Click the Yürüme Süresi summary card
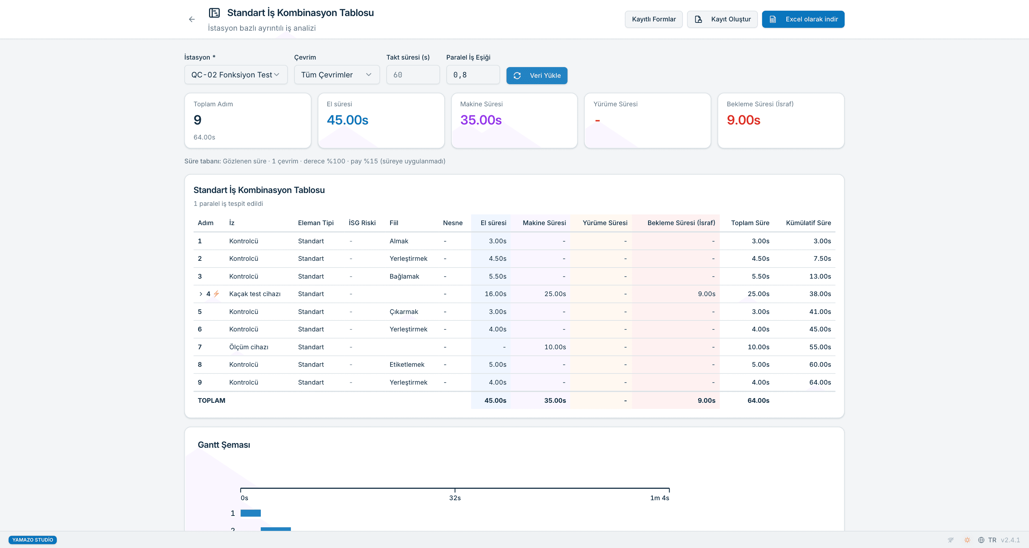 (x=647, y=121)
